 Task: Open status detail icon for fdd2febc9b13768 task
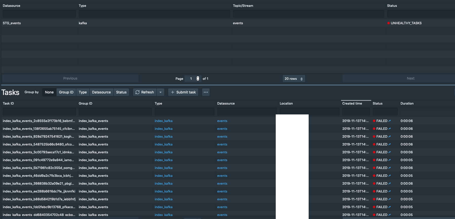(389, 207)
